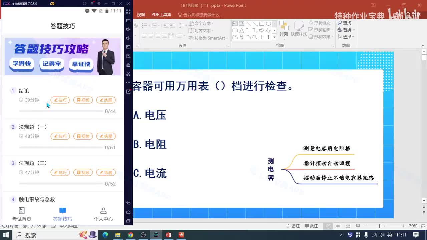Switch to Slide Sorter view
The width and height of the screenshot is (427, 240).
click(x=338, y=226)
